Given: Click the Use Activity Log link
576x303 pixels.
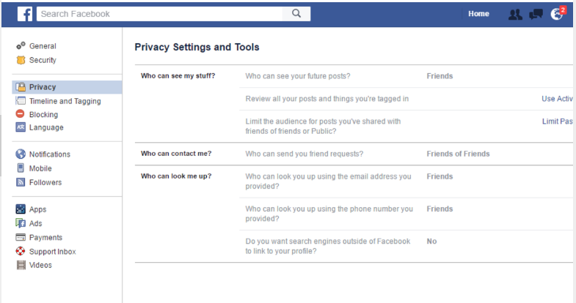Looking at the screenshot, I should tap(557, 99).
